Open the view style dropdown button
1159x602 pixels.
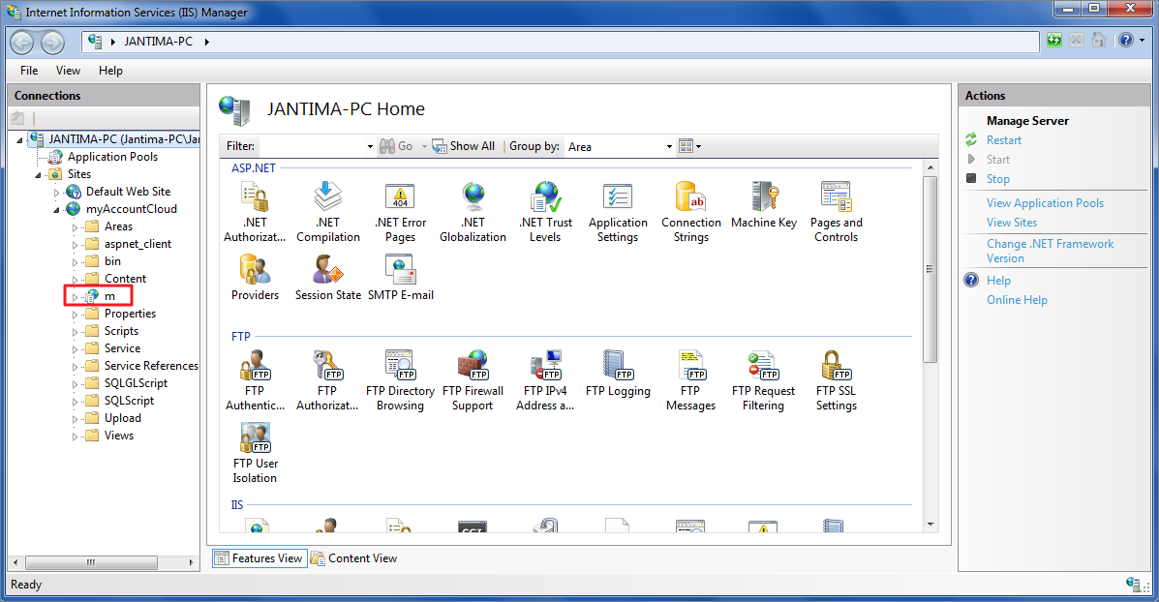click(689, 146)
